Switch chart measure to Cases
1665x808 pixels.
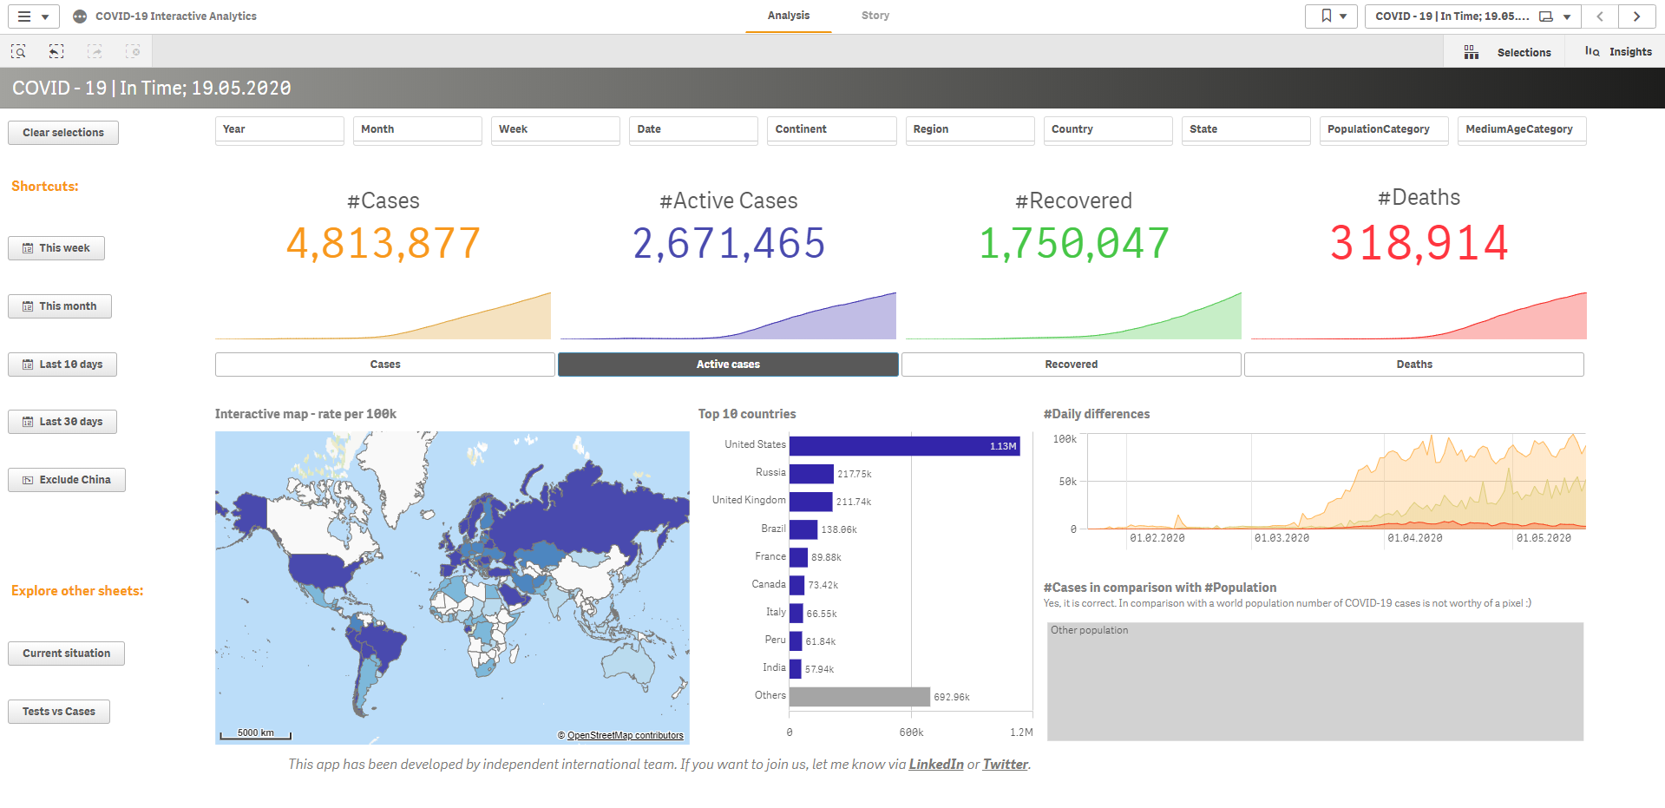[x=384, y=365]
